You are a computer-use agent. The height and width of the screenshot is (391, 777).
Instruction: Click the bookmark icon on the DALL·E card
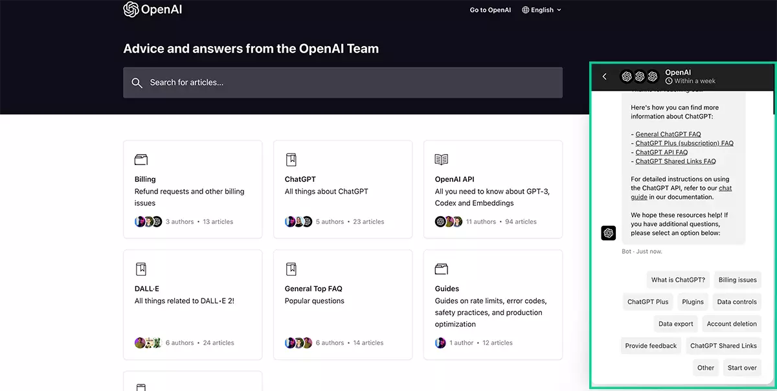(141, 269)
